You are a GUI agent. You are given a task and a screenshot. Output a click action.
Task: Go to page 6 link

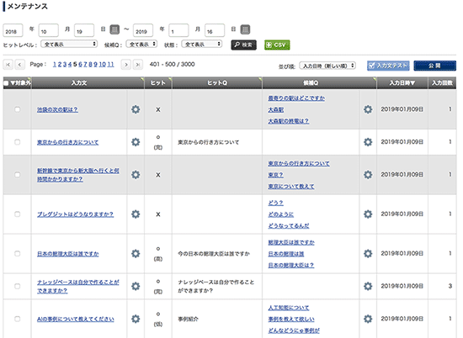pos(80,64)
